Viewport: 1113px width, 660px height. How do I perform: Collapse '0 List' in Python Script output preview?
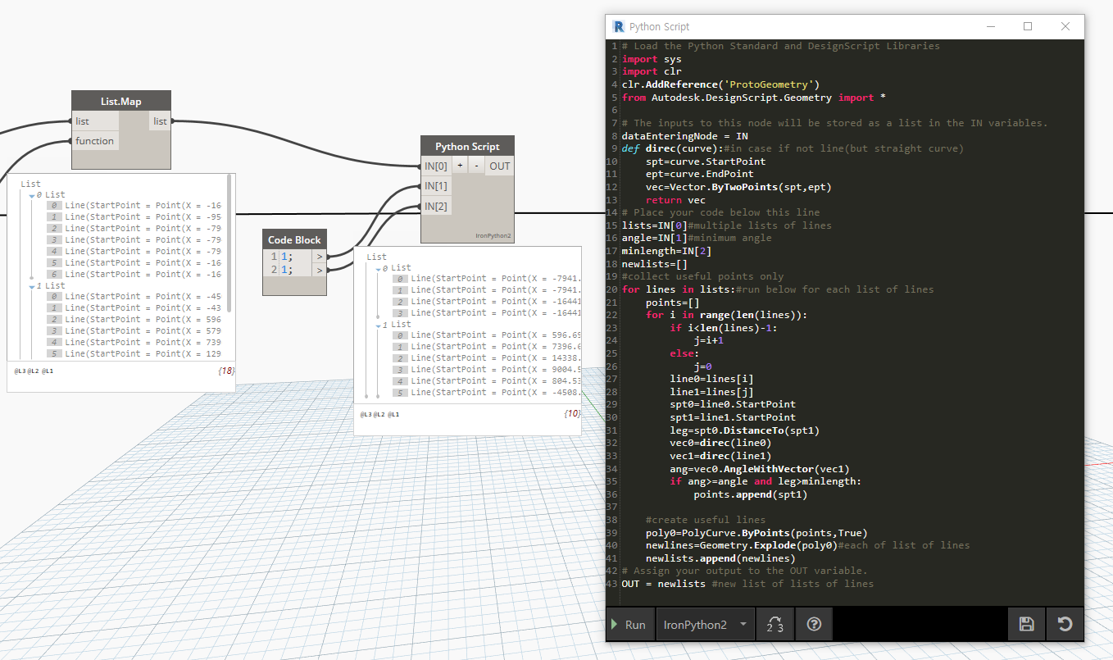click(x=378, y=268)
